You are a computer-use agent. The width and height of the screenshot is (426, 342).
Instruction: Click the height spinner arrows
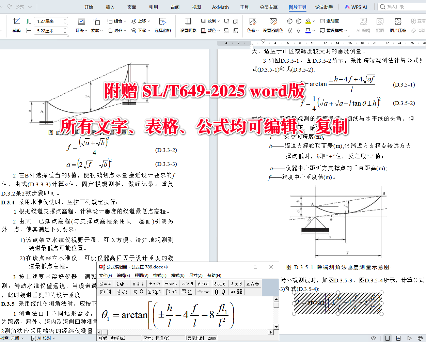[65, 21]
